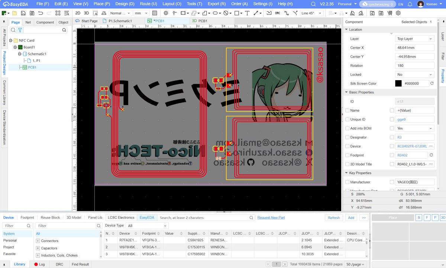Image resolution: width=446 pixels, height=268 pixels.
Task: Select the differential pair routing tool
Action: pos(295,13)
